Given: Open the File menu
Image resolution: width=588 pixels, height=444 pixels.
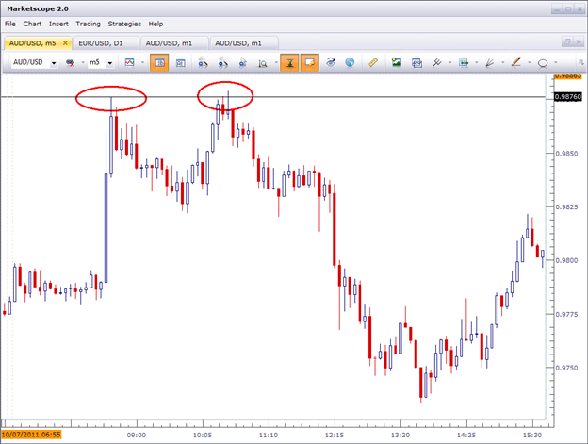Looking at the screenshot, I should click(x=10, y=24).
